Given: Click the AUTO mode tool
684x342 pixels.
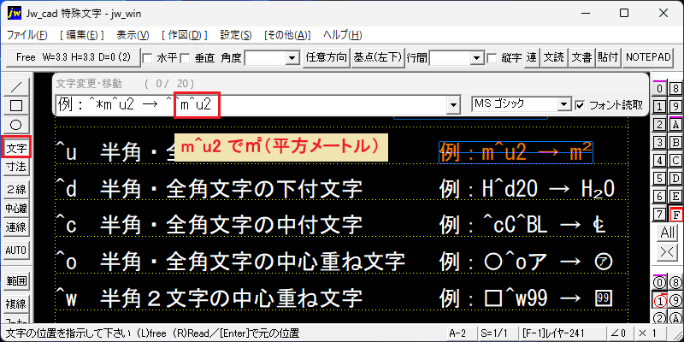Looking at the screenshot, I should pos(16,251).
